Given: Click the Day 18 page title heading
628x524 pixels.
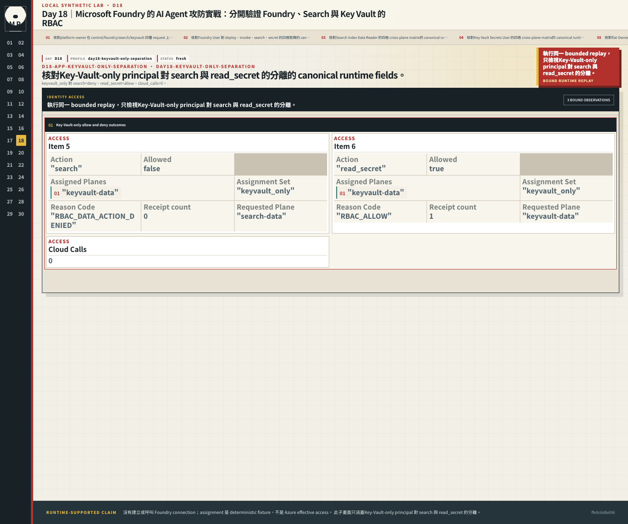Looking at the screenshot, I should point(214,18).
